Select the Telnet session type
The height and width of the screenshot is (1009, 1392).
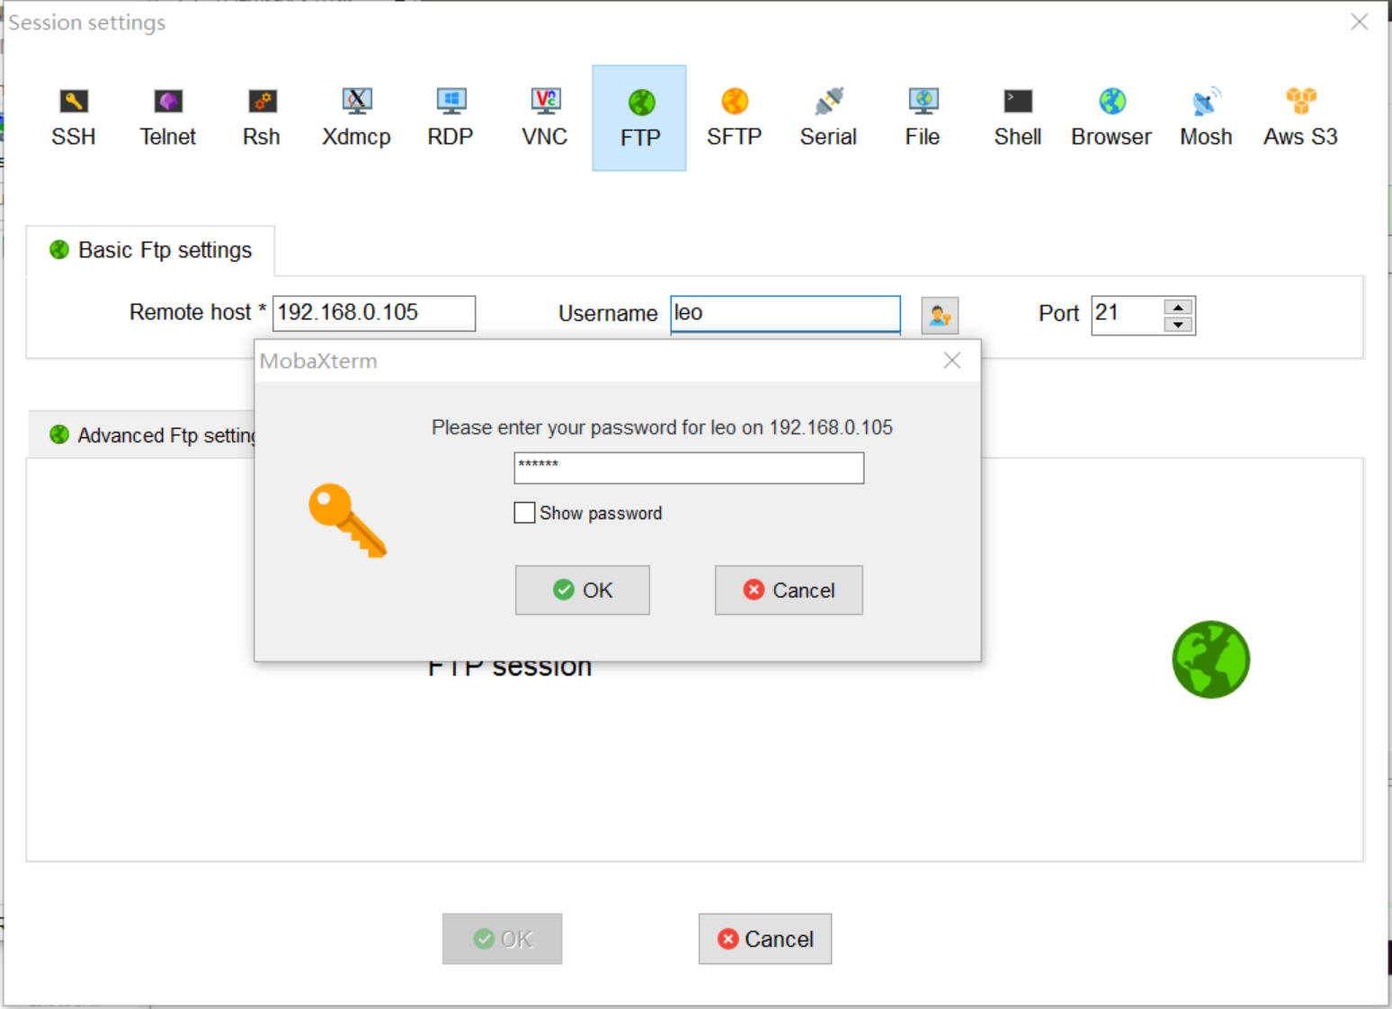pyautogui.click(x=167, y=118)
